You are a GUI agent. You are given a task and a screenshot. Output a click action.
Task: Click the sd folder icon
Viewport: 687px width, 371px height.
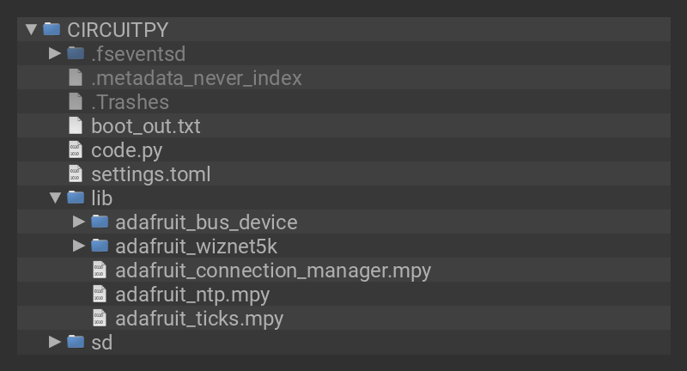click(x=76, y=342)
